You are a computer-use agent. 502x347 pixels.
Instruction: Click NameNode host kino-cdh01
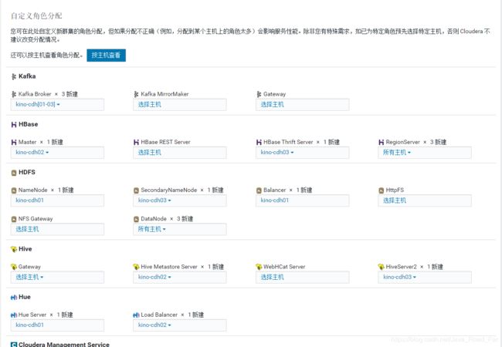point(57,200)
